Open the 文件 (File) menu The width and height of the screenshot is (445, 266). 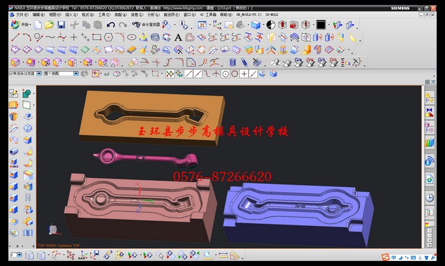[21, 13]
